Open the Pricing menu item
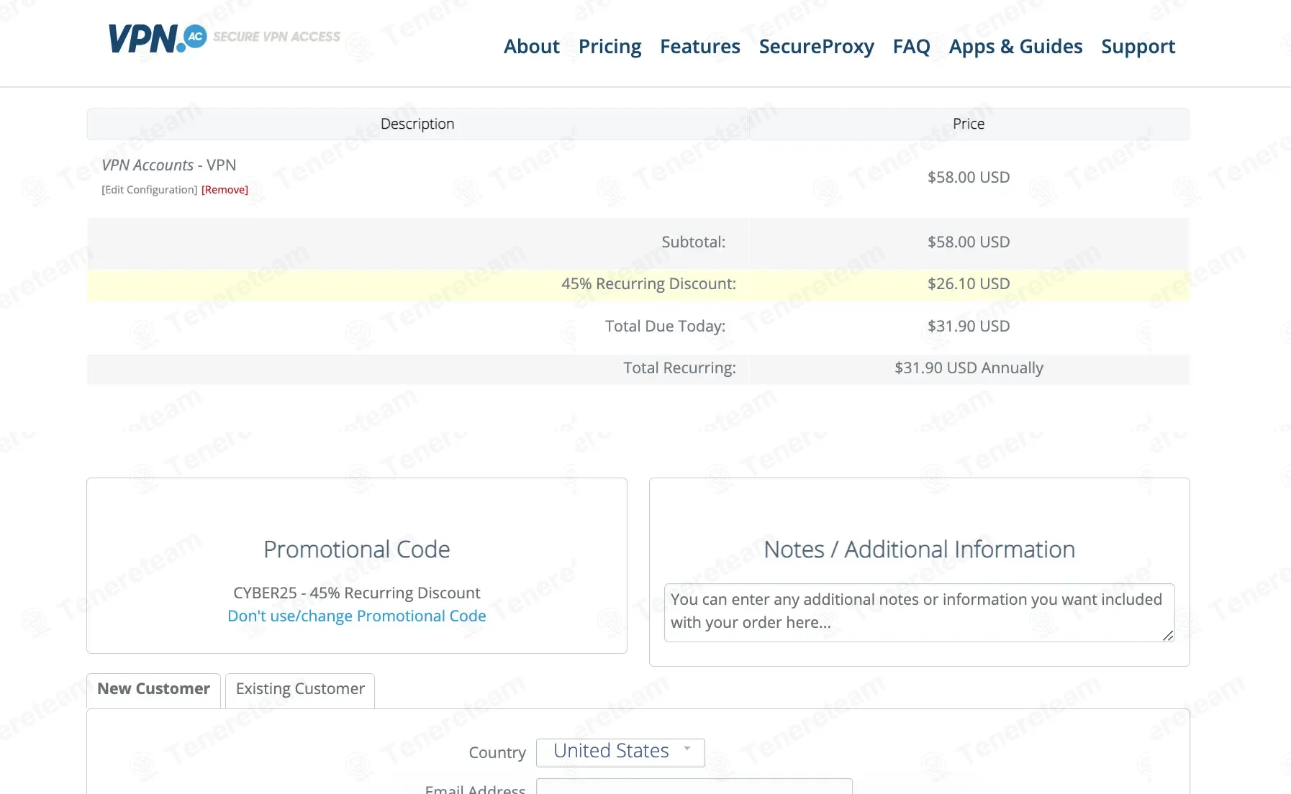1291x794 pixels. click(610, 47)
